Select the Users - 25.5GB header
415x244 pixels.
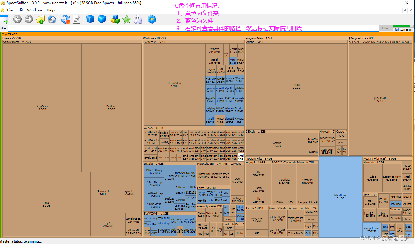(72, 38)
